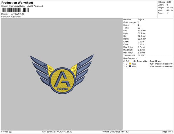Click the Stitches value 6516
The height and width of the screenshot is (134, 174).
click(169, 2)
